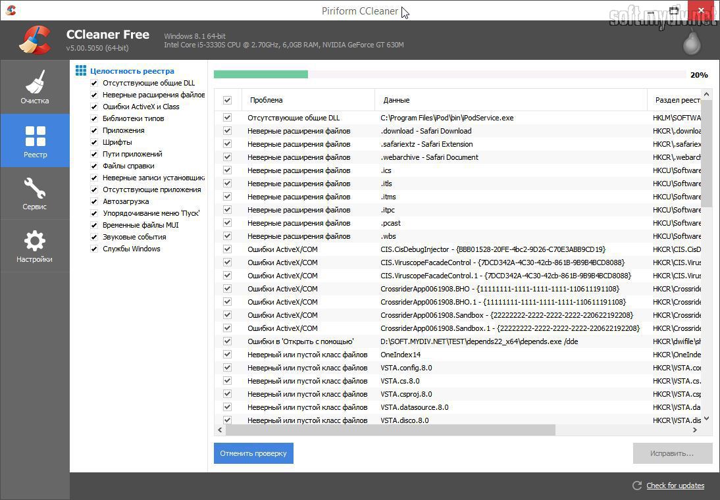Uncheck Ошибки ActiveX и Class option
720x500 pixels.
94,107
